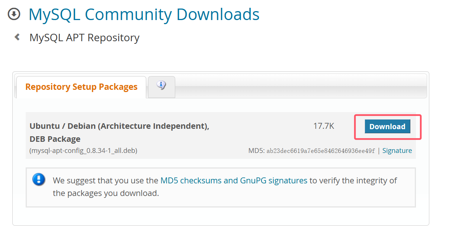
Task: Click 'to verify the integrity of' text
Action: (353, 181)
